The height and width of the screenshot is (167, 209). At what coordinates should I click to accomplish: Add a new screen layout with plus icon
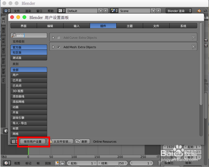point(101,11)
